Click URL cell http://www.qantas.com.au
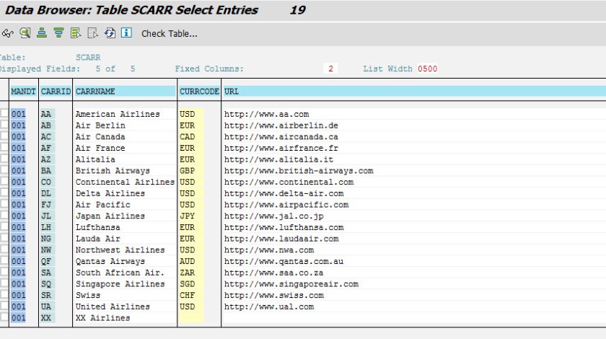606x339 pixels. click(284, 261)
